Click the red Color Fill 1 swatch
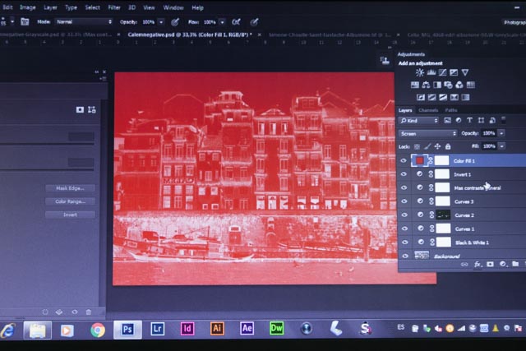526x351 pixels. click(x=420, y=161)
